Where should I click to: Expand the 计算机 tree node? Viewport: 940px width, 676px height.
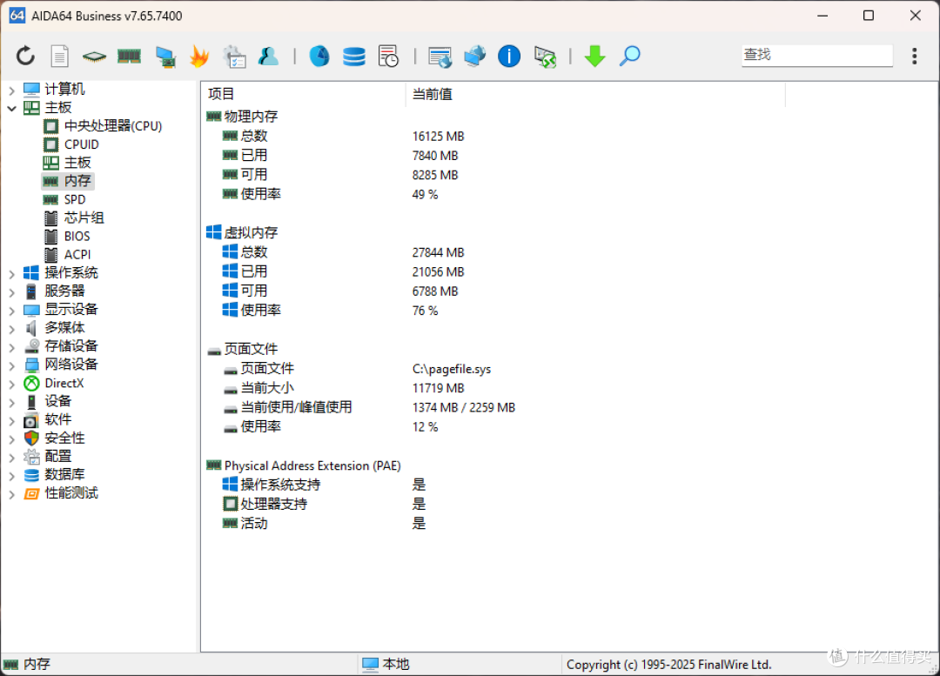pos(12,90)
